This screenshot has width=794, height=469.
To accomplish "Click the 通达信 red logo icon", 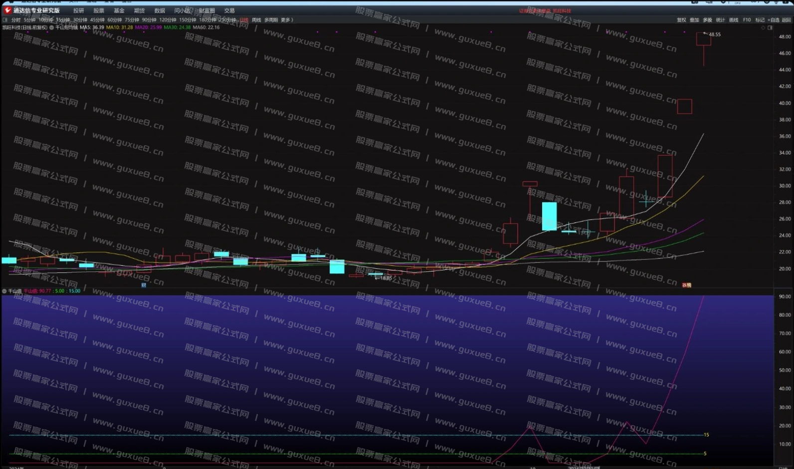I will pyautogui.click(x=7, y=10).
